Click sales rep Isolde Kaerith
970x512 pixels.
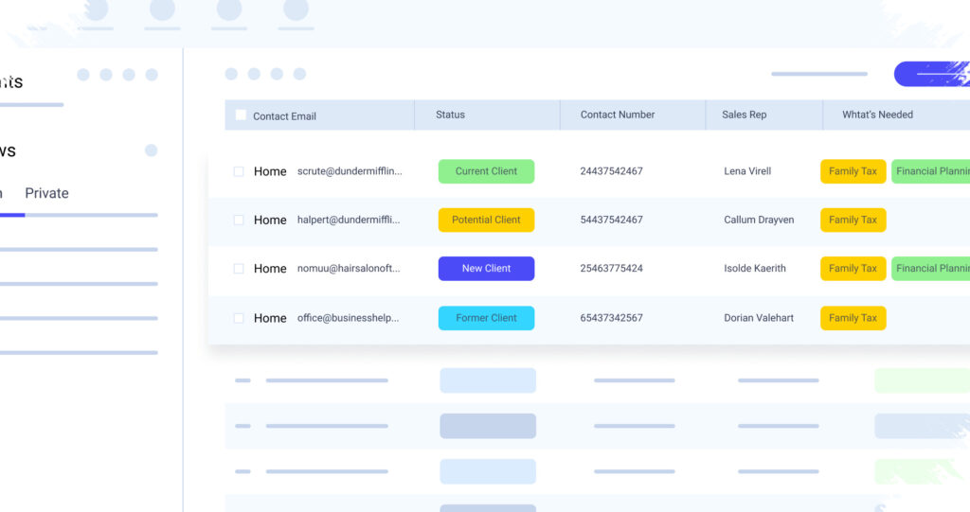(x=755, y=269)
